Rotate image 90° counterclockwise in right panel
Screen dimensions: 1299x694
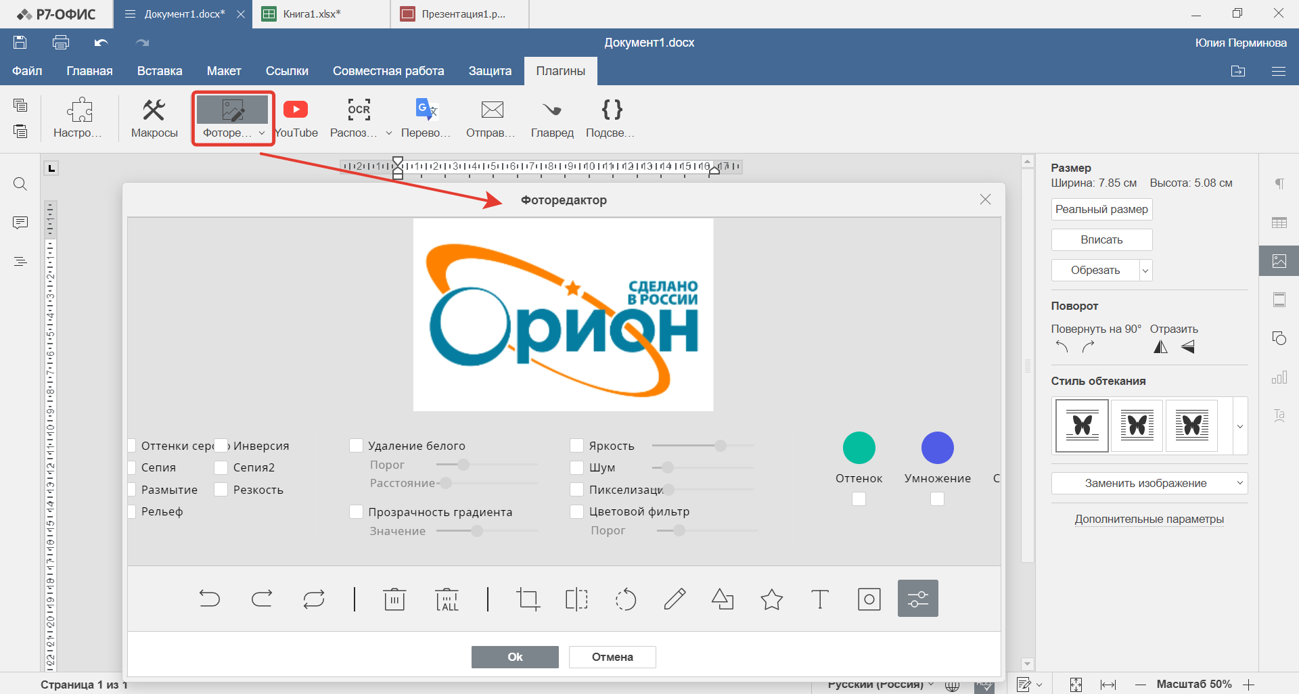[x=1062, y=347]
